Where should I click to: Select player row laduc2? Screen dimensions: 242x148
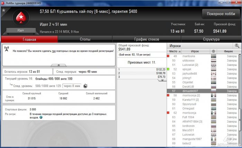tap(203, 143)
